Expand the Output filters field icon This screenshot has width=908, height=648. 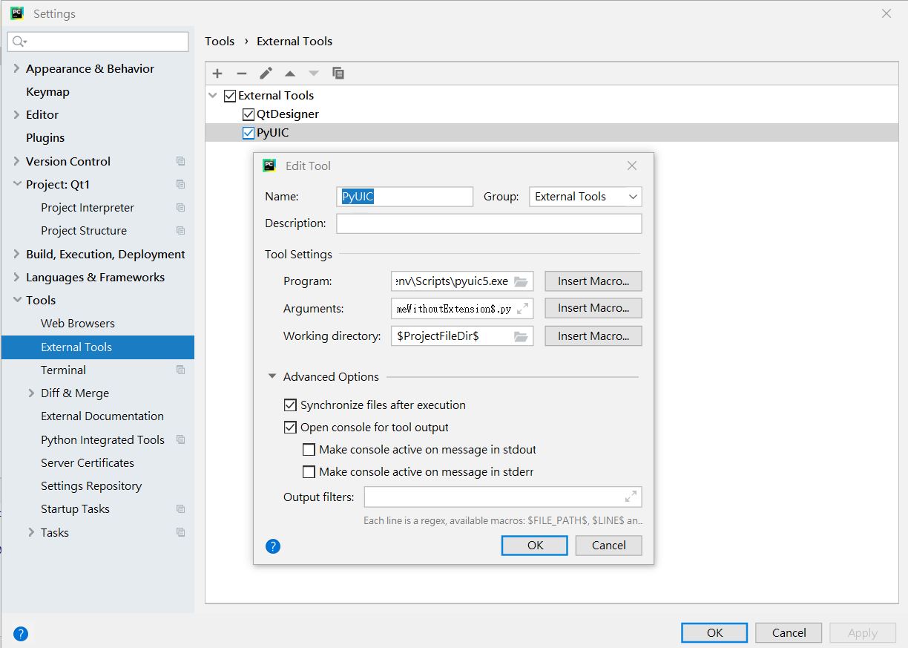coord(631,497)
